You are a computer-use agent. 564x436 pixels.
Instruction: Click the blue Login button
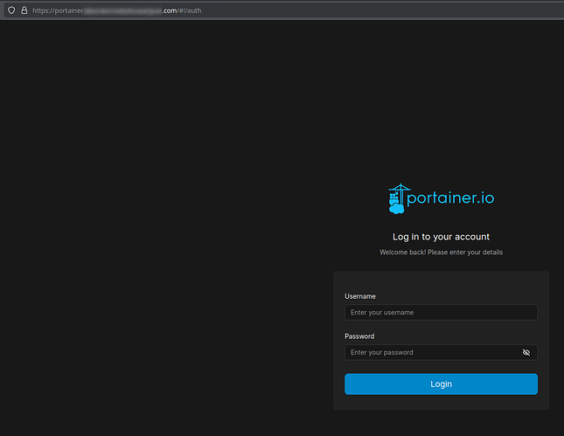coord(441,384)
